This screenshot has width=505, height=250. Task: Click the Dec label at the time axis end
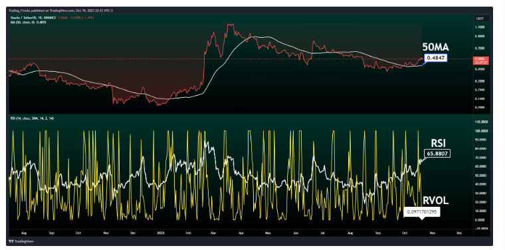[x=459, y=232]
